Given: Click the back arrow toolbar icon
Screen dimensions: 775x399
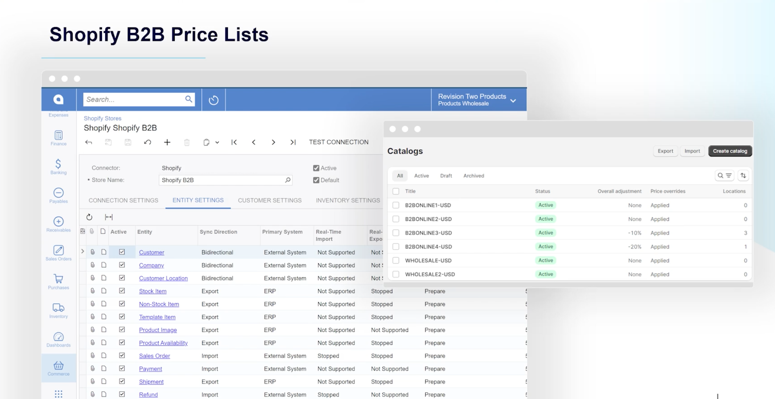Looking at the screenshot, I should coord(89,142).
